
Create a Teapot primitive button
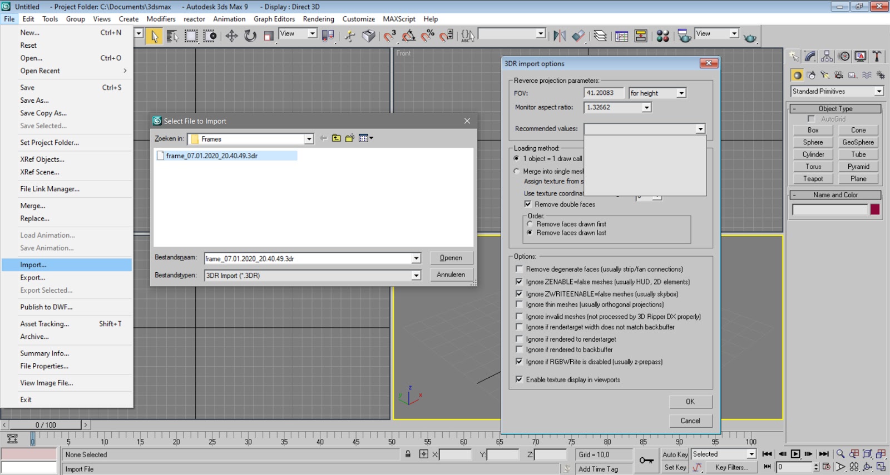[x=813, y=179]
